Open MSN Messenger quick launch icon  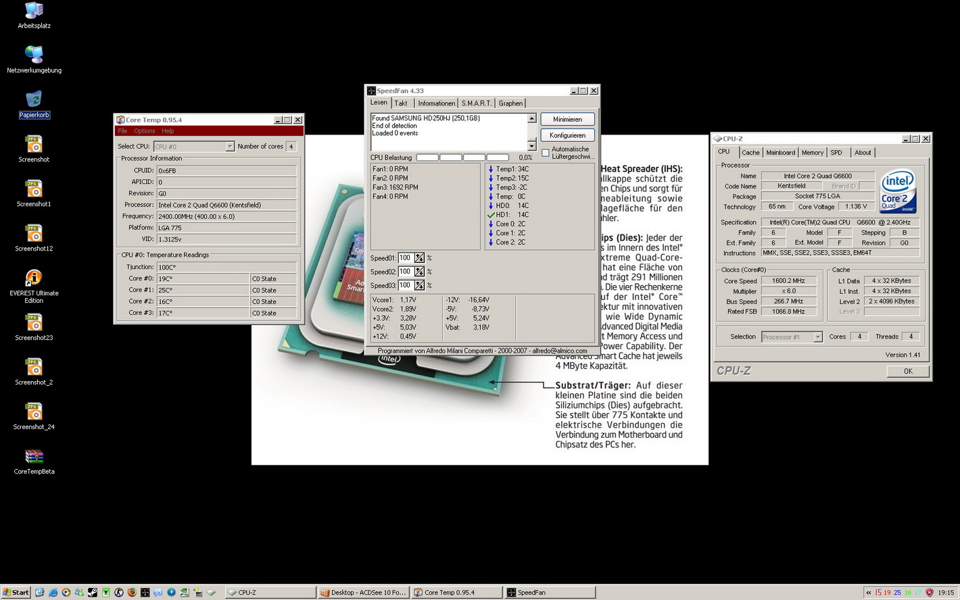click(x=79, y=593)
